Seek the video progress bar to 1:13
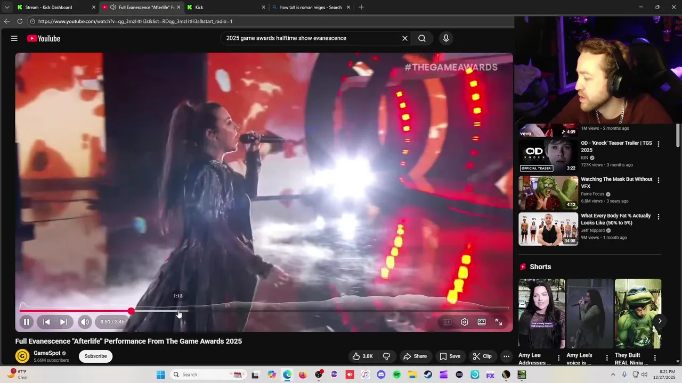 click(178, 311)
